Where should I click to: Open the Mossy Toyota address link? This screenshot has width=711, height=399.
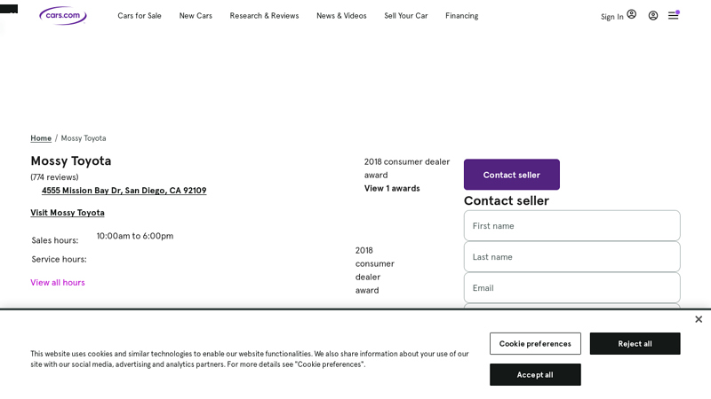point(124,191)
